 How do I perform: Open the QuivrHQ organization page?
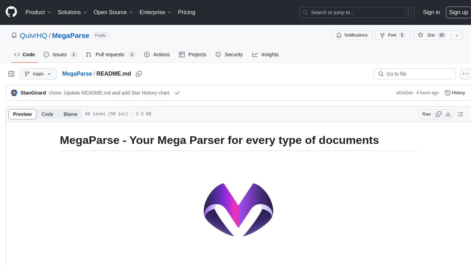pyautogui.click(x=33, y=36)
